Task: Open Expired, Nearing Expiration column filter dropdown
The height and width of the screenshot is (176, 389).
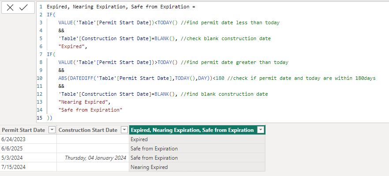Action: coord(261,130)
